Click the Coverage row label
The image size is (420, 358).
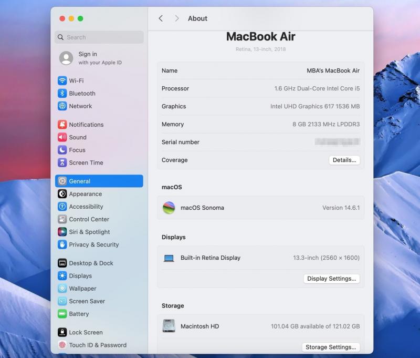click(x=175, y=160)
